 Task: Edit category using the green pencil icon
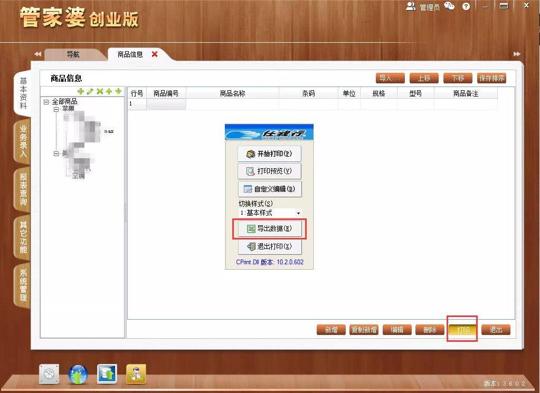90,91
